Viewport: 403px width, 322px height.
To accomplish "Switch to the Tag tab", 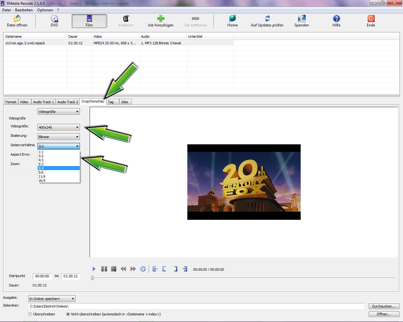I will click(x=112, y=102).
